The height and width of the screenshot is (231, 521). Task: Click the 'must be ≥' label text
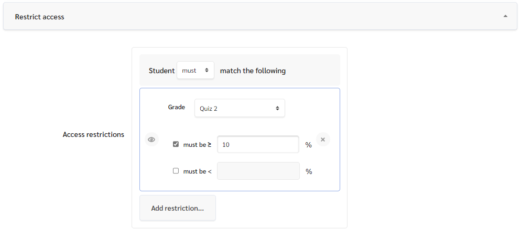coord(198,145)
